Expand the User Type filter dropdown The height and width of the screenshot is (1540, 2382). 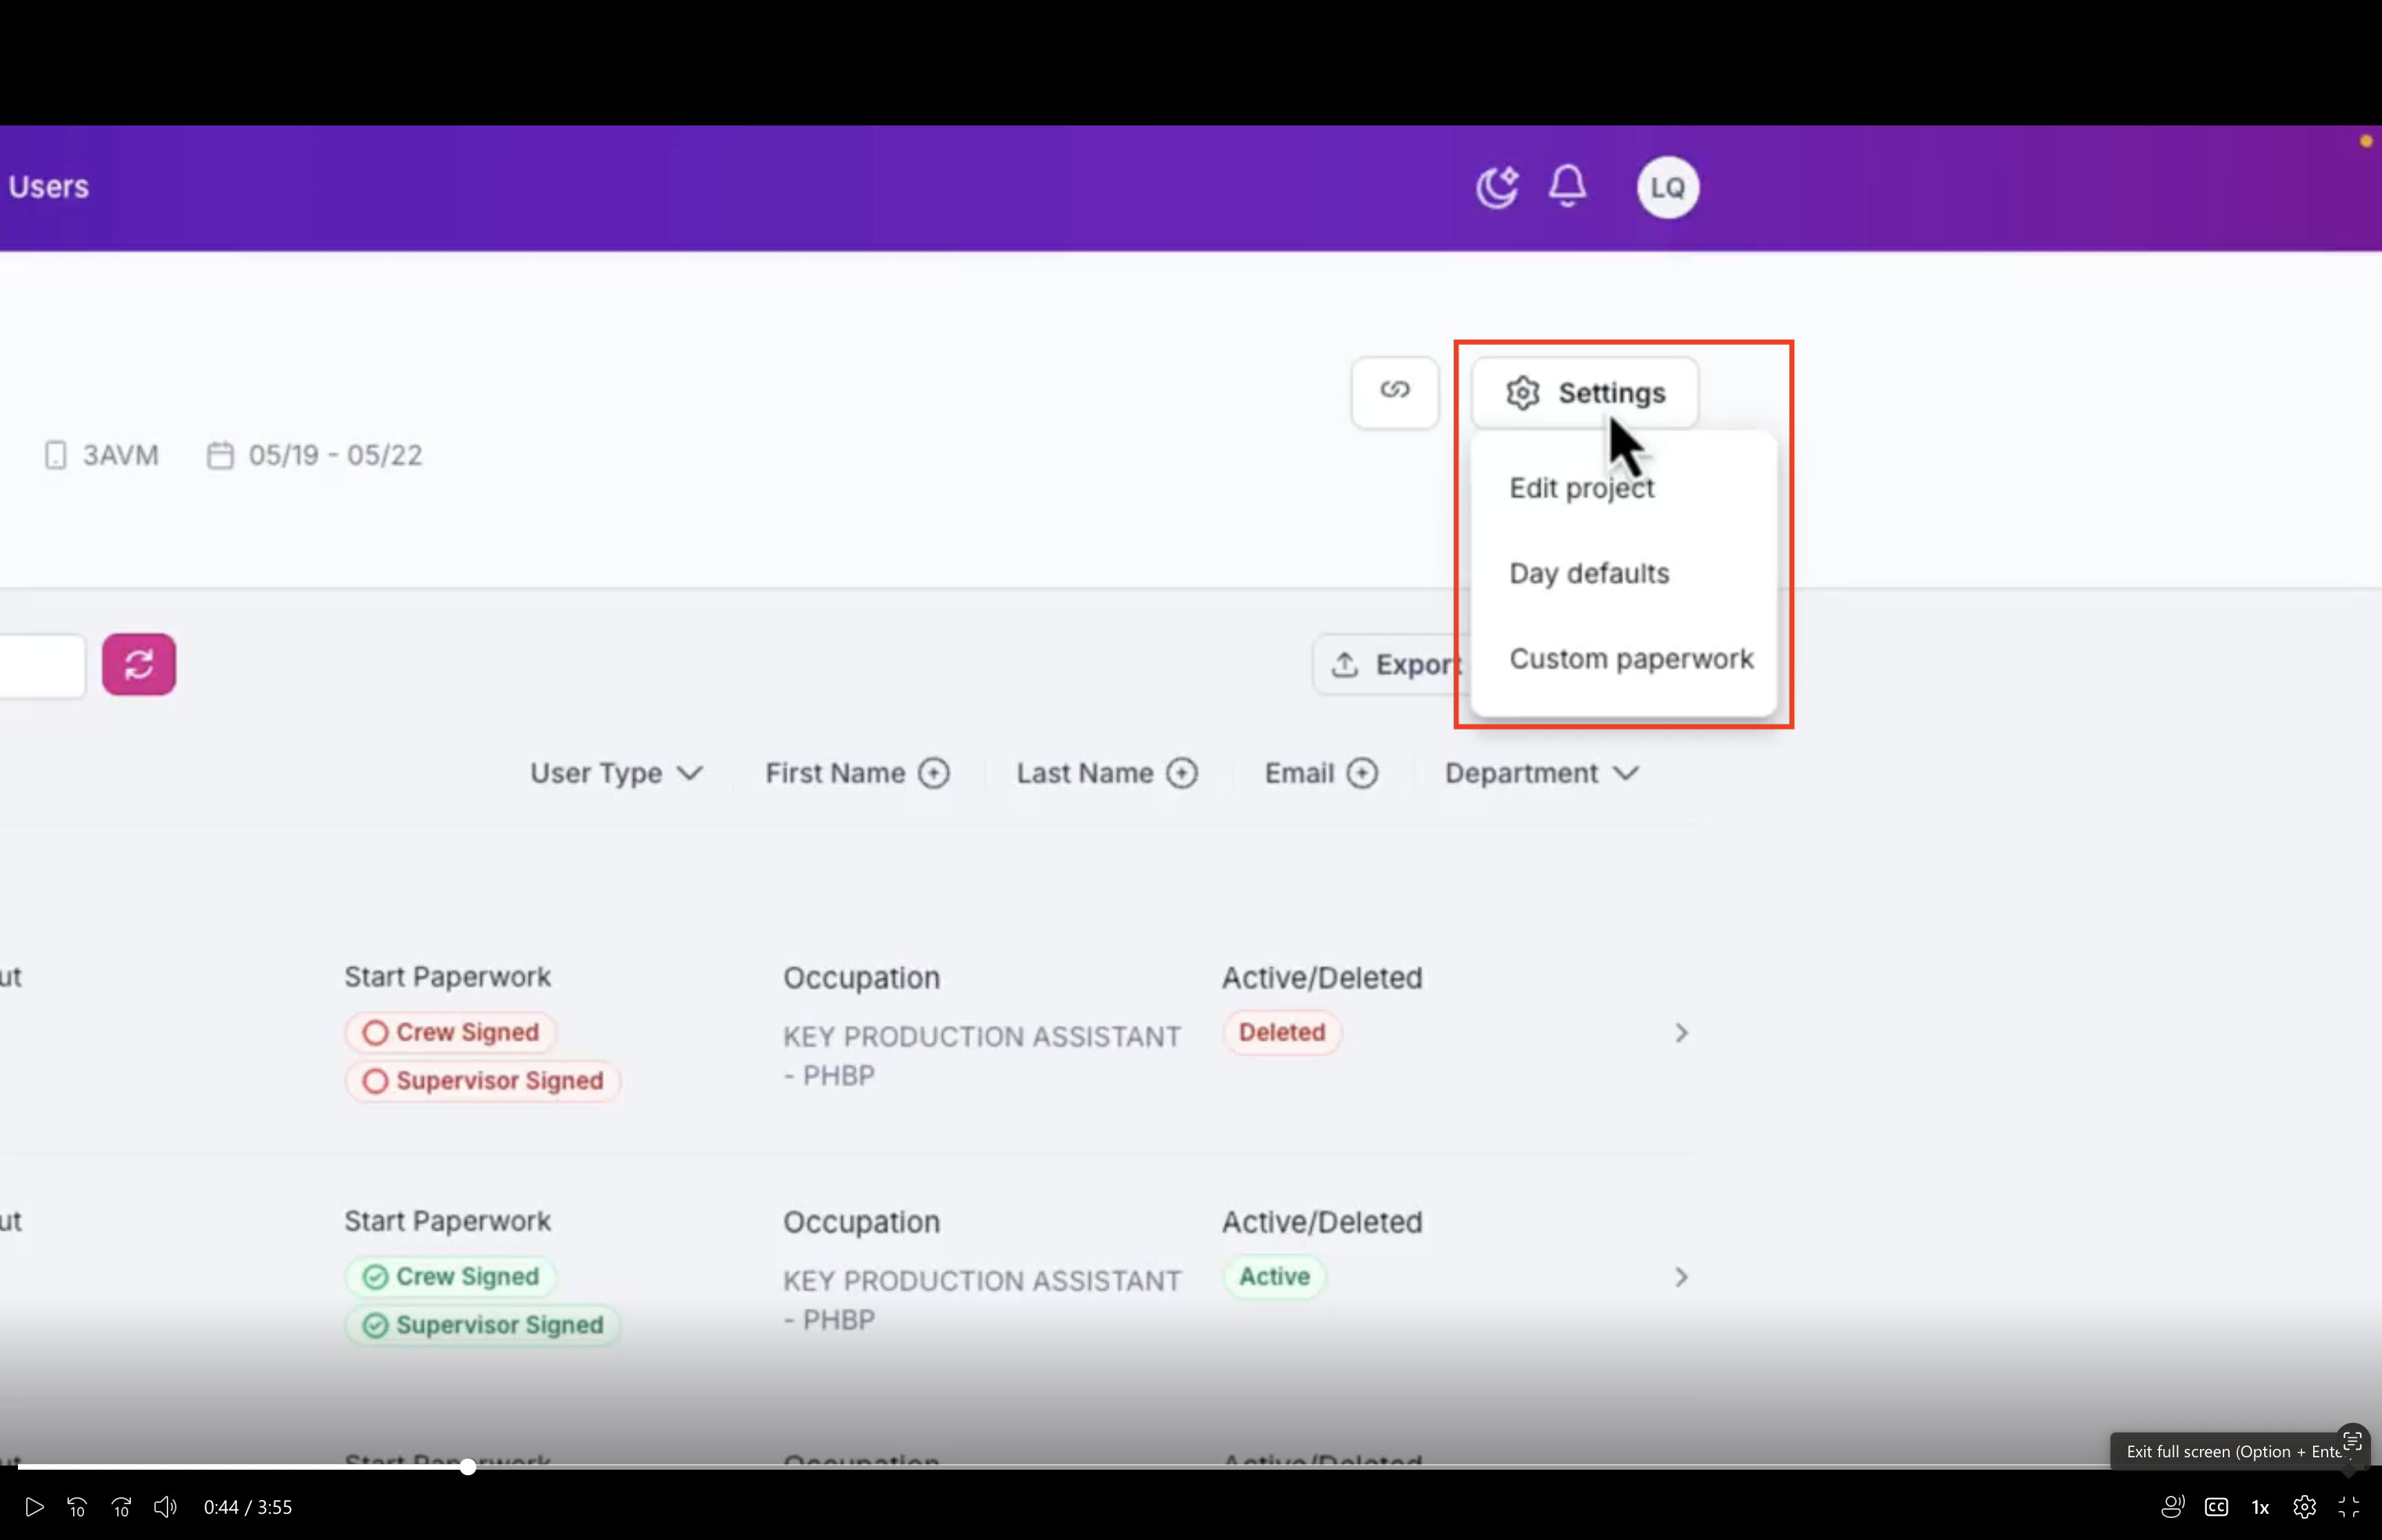[x=615, y=773]
